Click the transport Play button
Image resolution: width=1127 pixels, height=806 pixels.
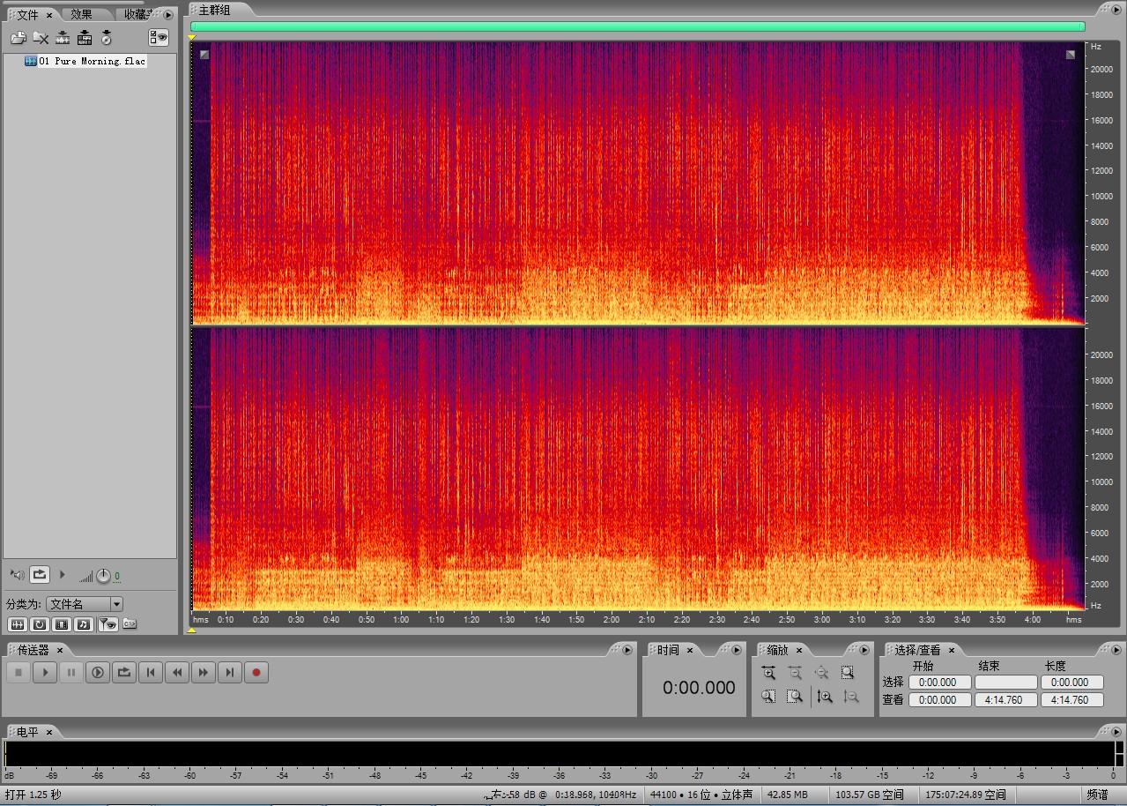[x=45, y=673]
